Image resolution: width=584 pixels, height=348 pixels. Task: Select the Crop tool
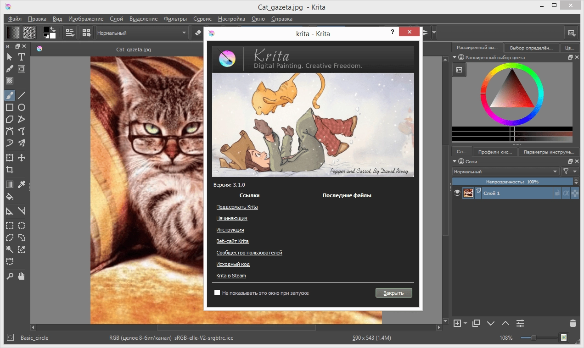9,170
